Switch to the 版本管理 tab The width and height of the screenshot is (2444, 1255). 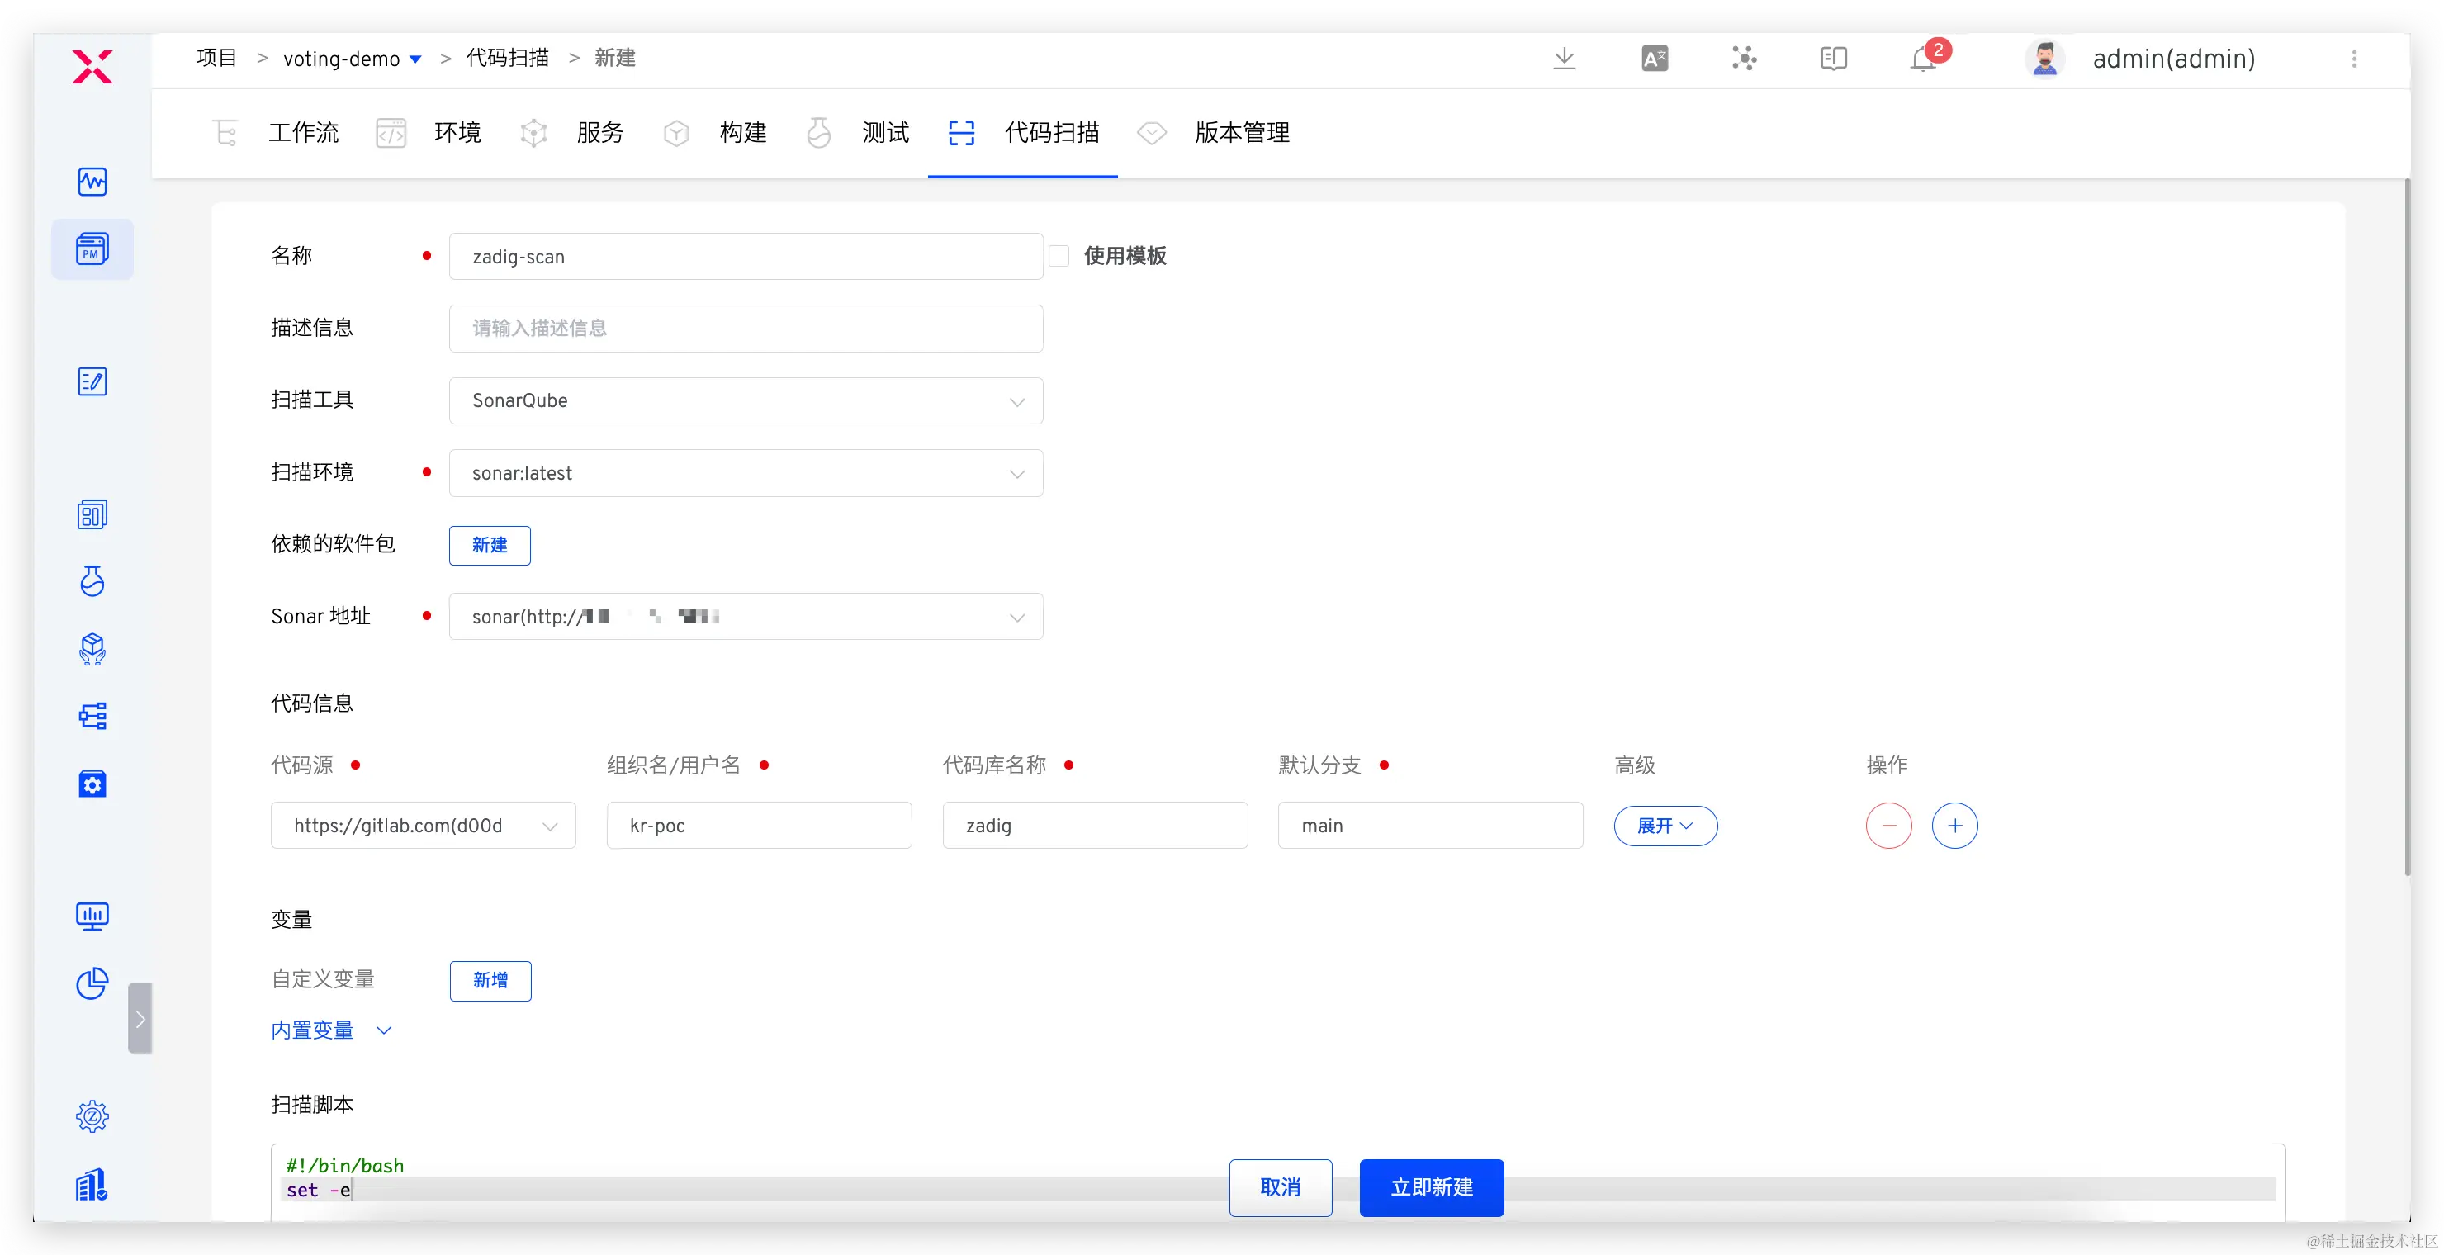[1241, 133]
